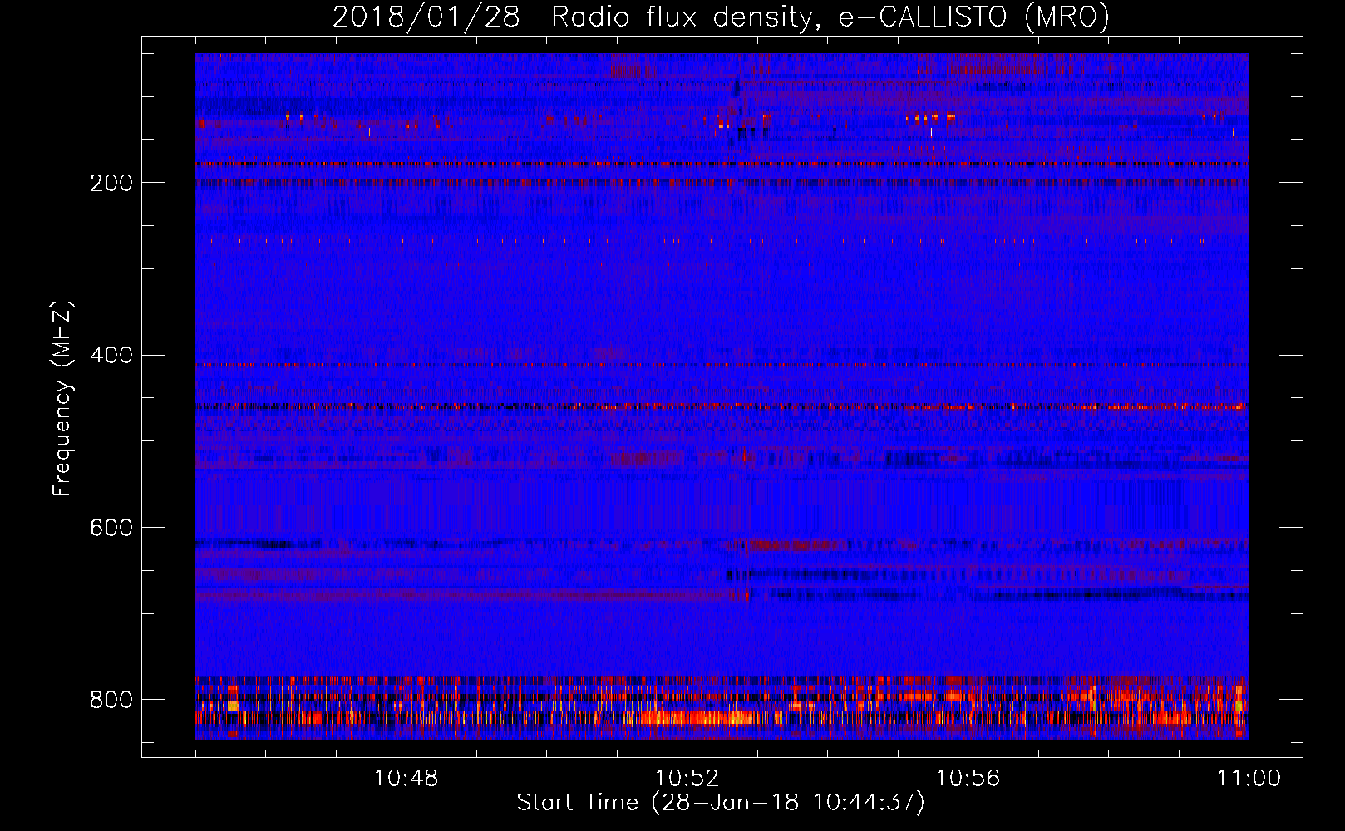Click the 10:48 time tick label

(x=406, y=779)
